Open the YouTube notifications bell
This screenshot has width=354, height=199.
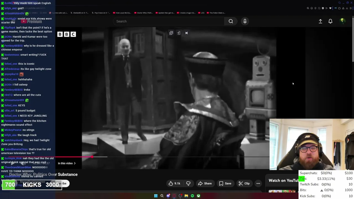(330, 21)
